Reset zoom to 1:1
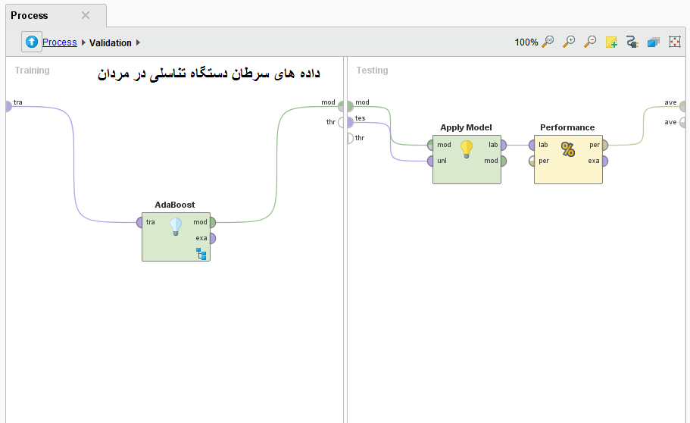The image size is (690, 423). pos(548,42)
